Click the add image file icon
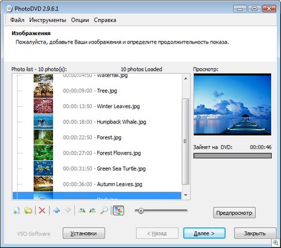The width and height of the screenshot is (281, 248). (x=17, y=210)
